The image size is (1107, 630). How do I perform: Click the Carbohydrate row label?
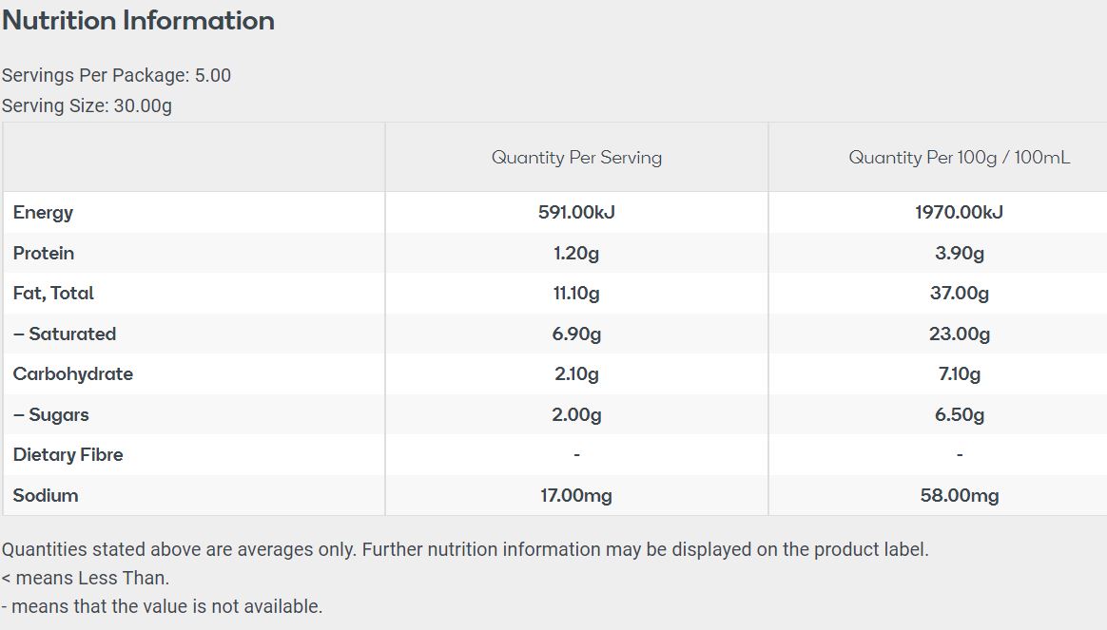click(73, 374)
